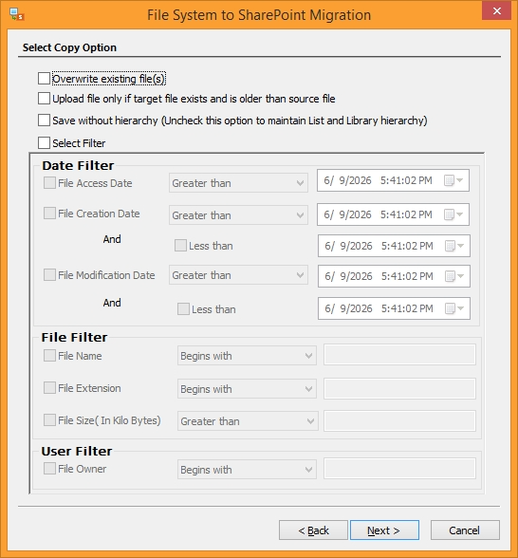Check the File Size (In Kilo Bytes) filter
The image size is (518, 558).
point(49,419)
